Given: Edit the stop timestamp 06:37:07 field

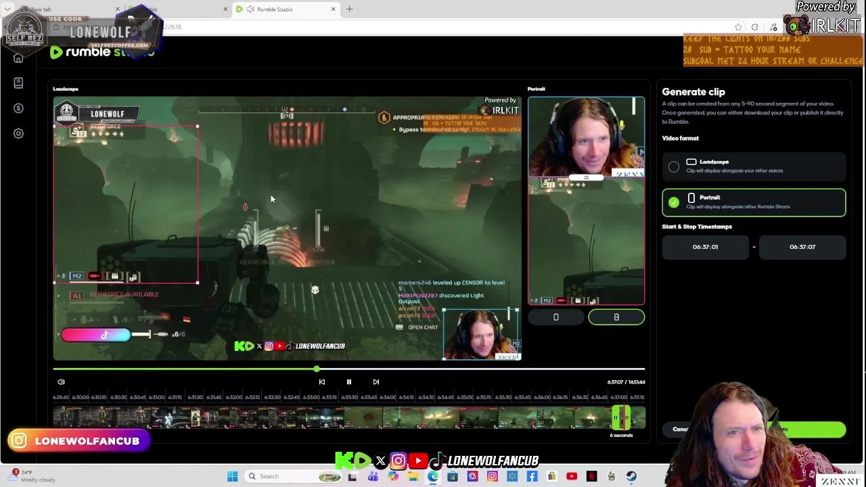Looking at the screenshot, I should click(x=802, y=247).
